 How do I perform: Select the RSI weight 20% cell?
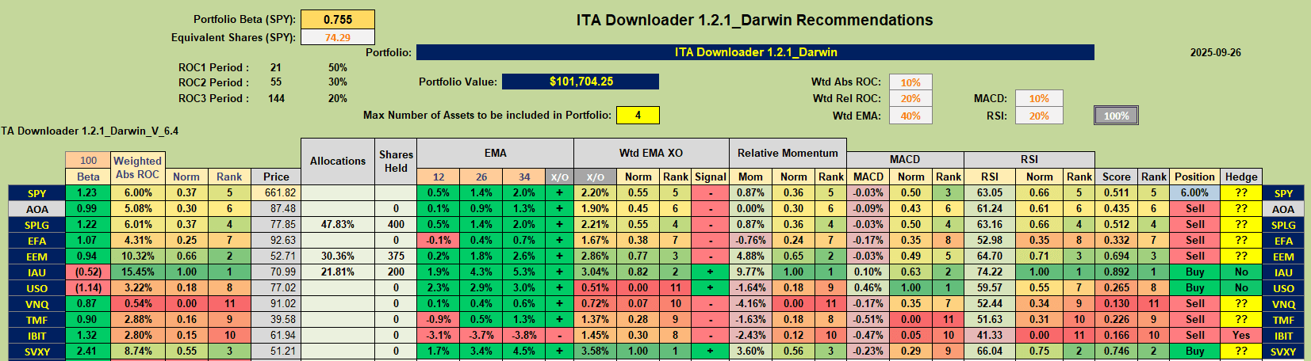tap(1039, 116)
